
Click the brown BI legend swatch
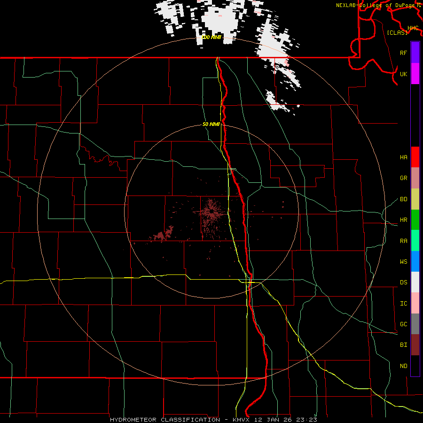pyautogui.click(x=415, y=345)
